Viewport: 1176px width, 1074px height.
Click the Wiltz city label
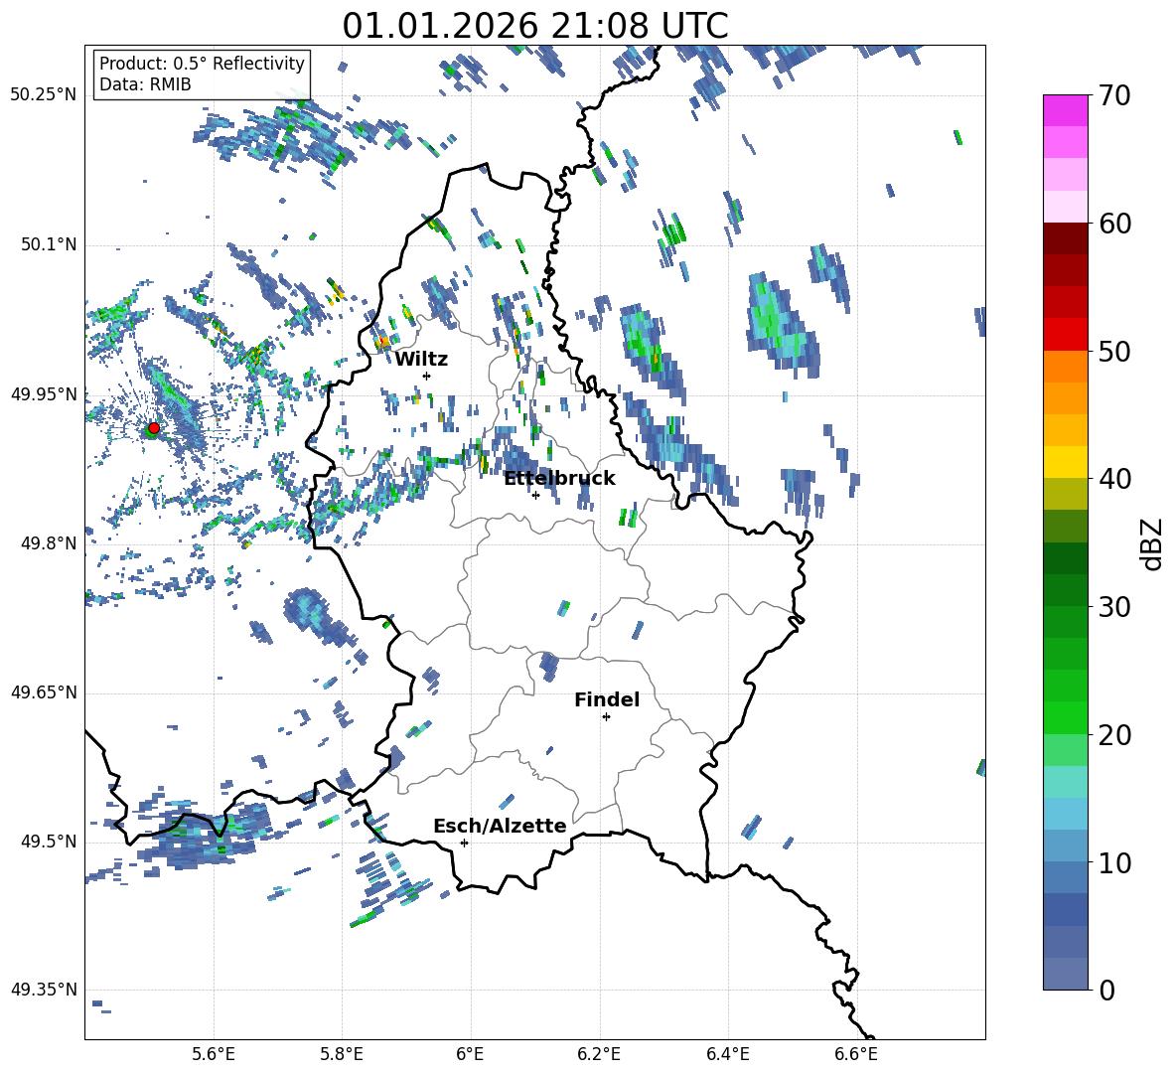pos(421,360)
